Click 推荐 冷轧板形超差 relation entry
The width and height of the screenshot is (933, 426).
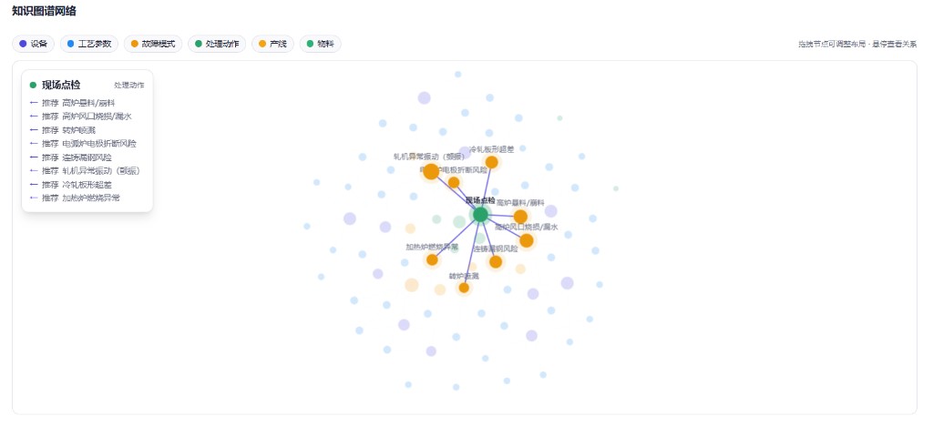tap(70, 185)
